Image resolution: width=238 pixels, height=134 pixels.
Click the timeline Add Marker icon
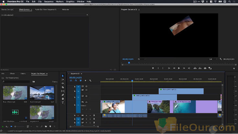point(85,80)
